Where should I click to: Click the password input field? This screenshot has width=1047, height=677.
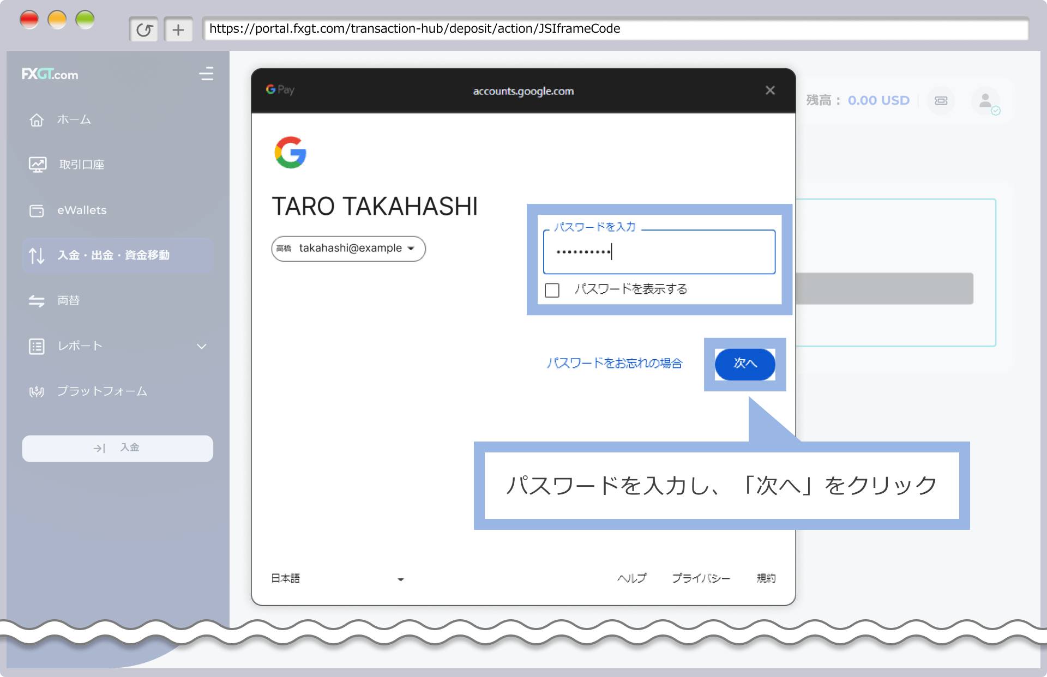659,252
